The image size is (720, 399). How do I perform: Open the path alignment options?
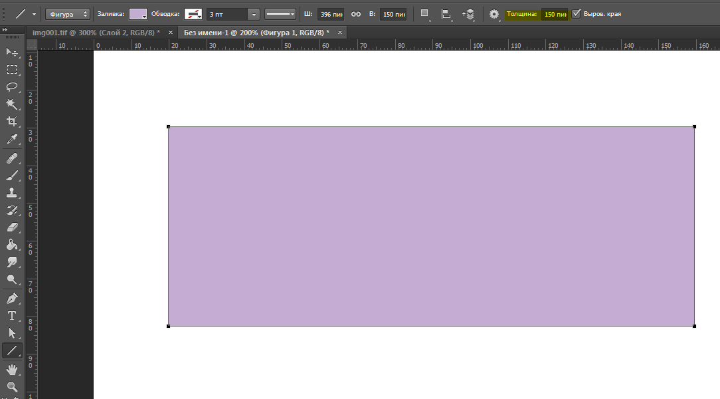(446, 14)
